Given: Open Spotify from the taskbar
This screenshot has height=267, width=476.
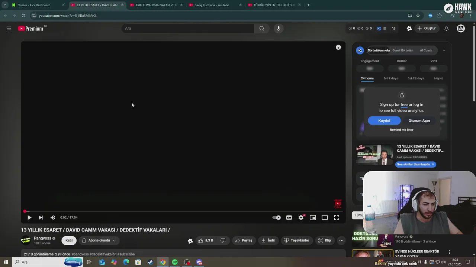Looking at the screenshot, I should 175,262.
